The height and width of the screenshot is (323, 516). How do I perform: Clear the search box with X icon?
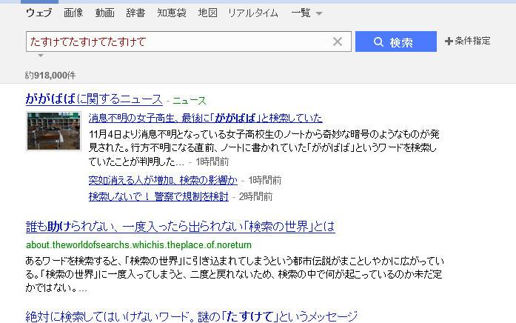pyautogui.click(x=338, y=41)
